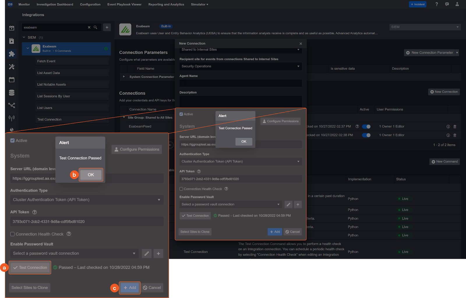Open the Shared to Internal Sites dropdown
This screenshot has height=298, width=466.
coord(241,50)
